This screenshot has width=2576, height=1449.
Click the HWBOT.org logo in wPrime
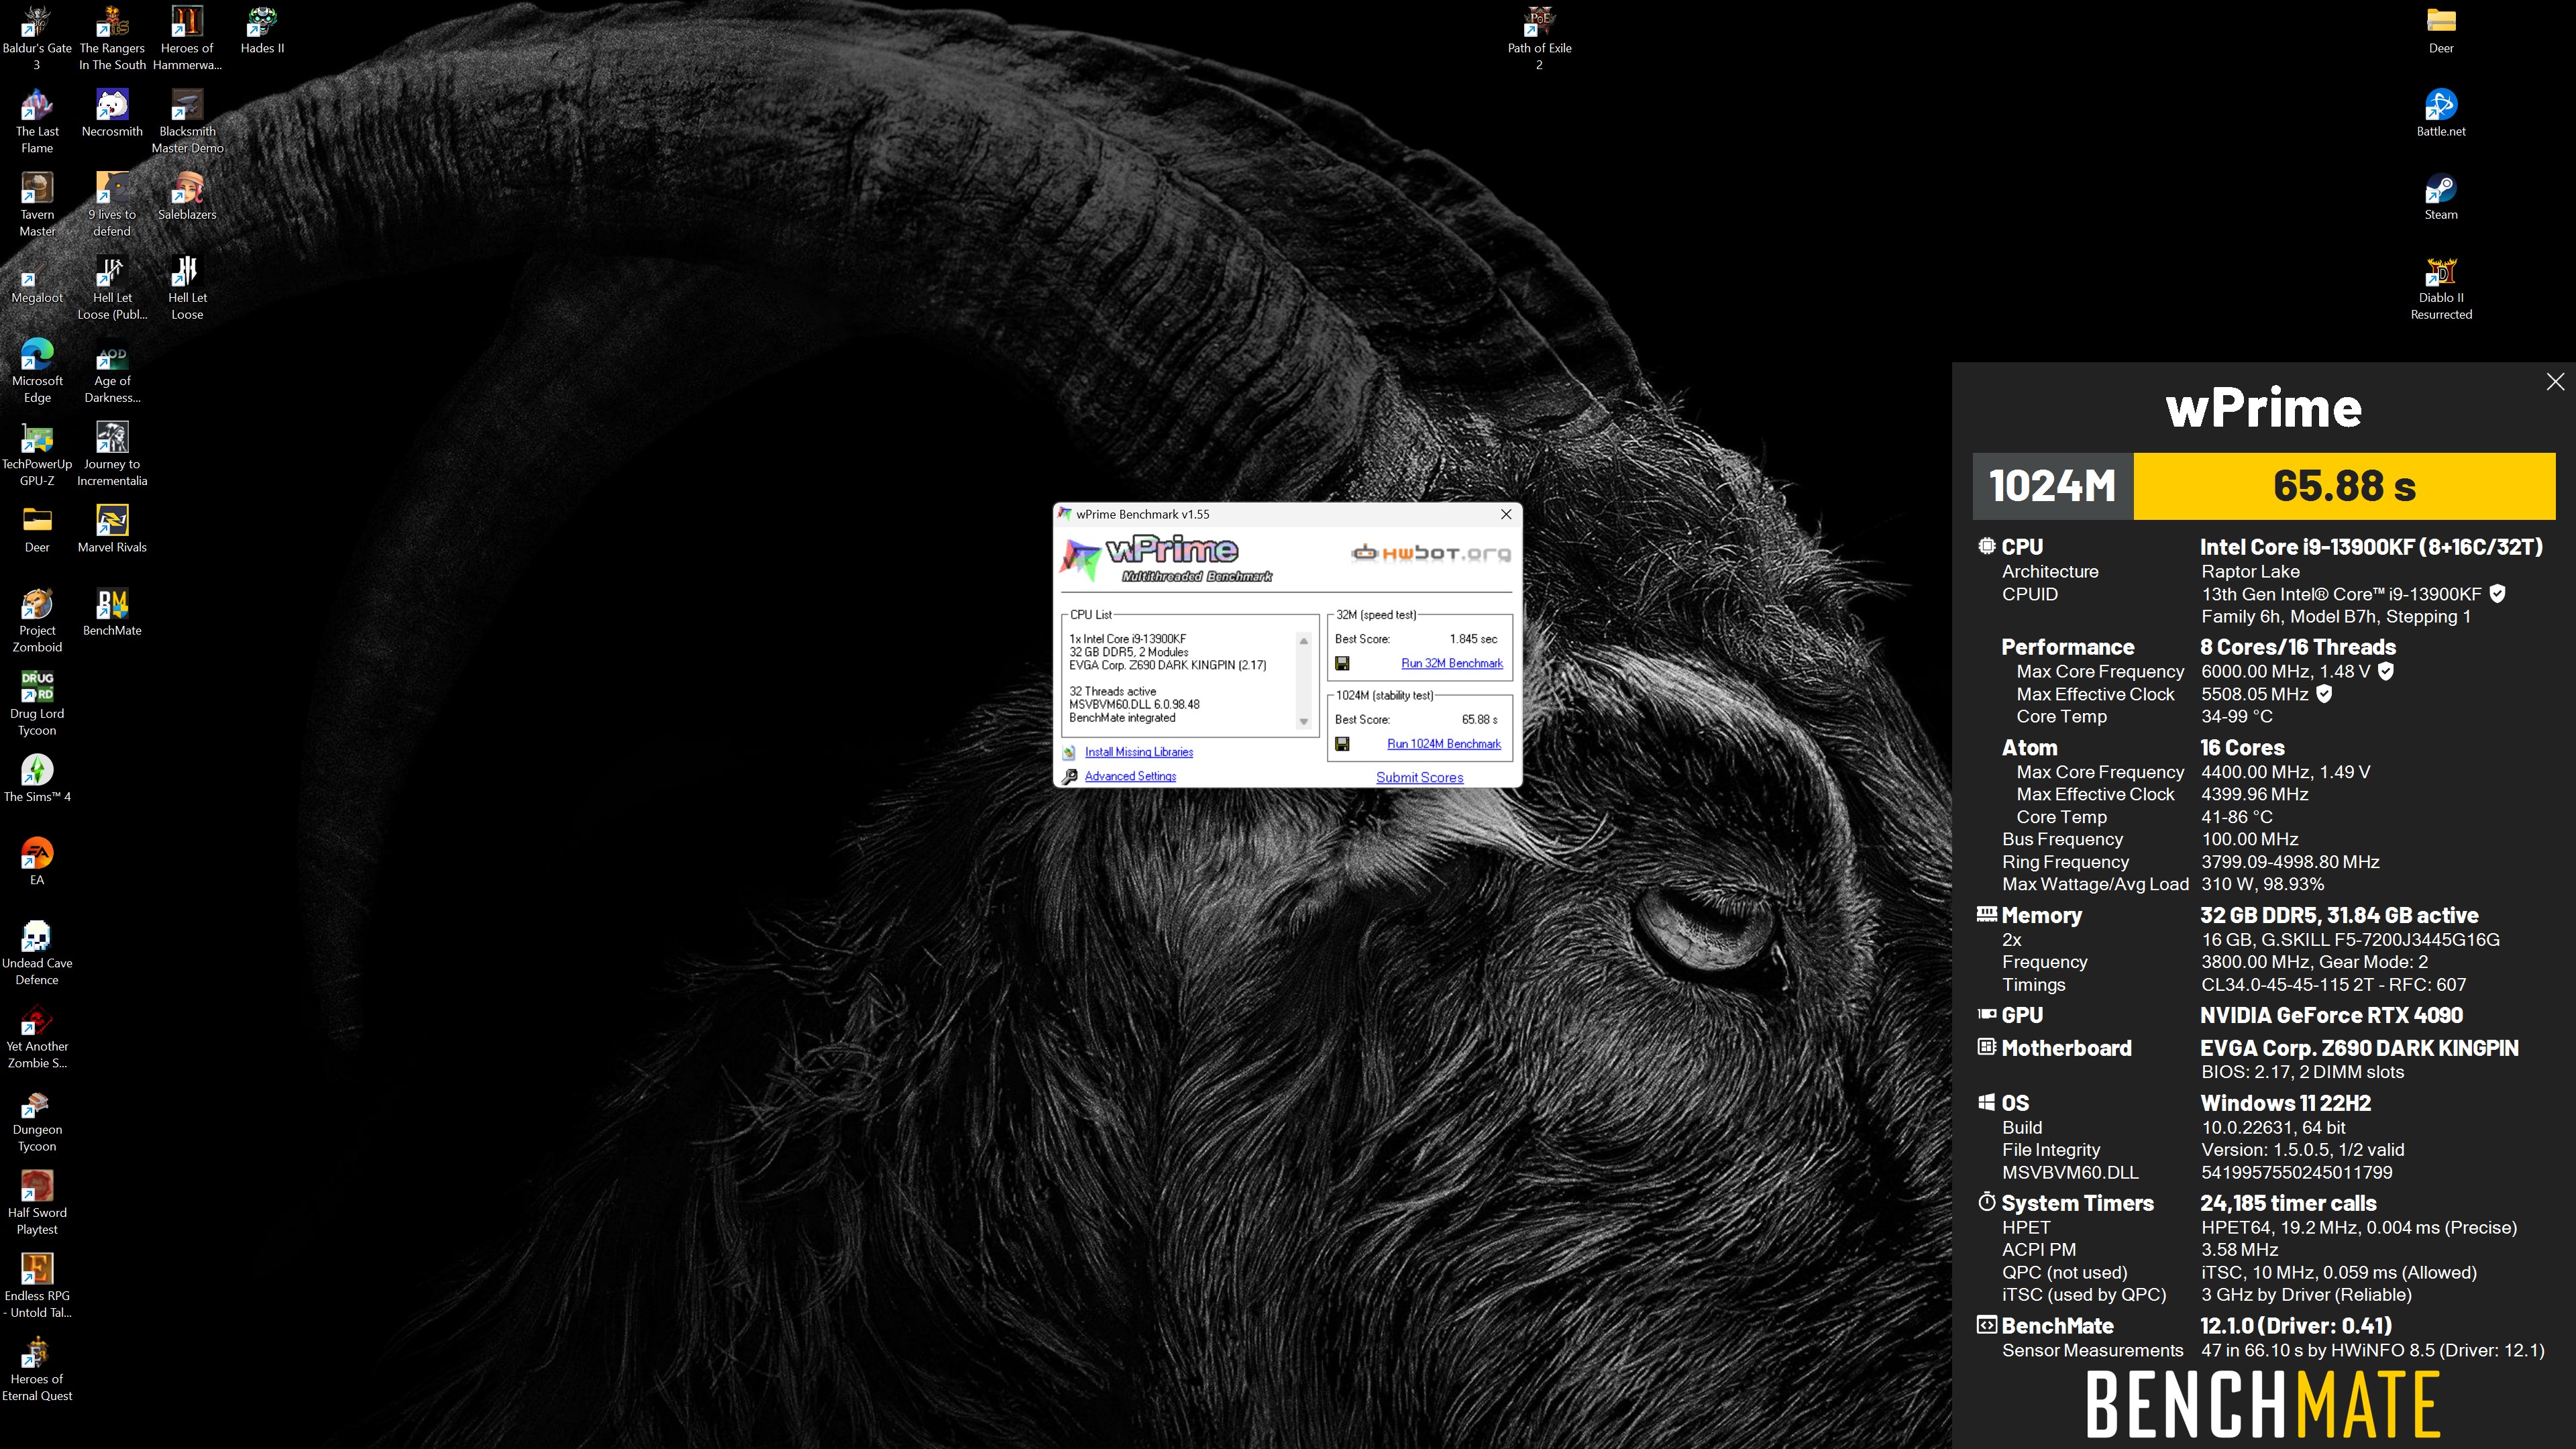click(1430, 553)
